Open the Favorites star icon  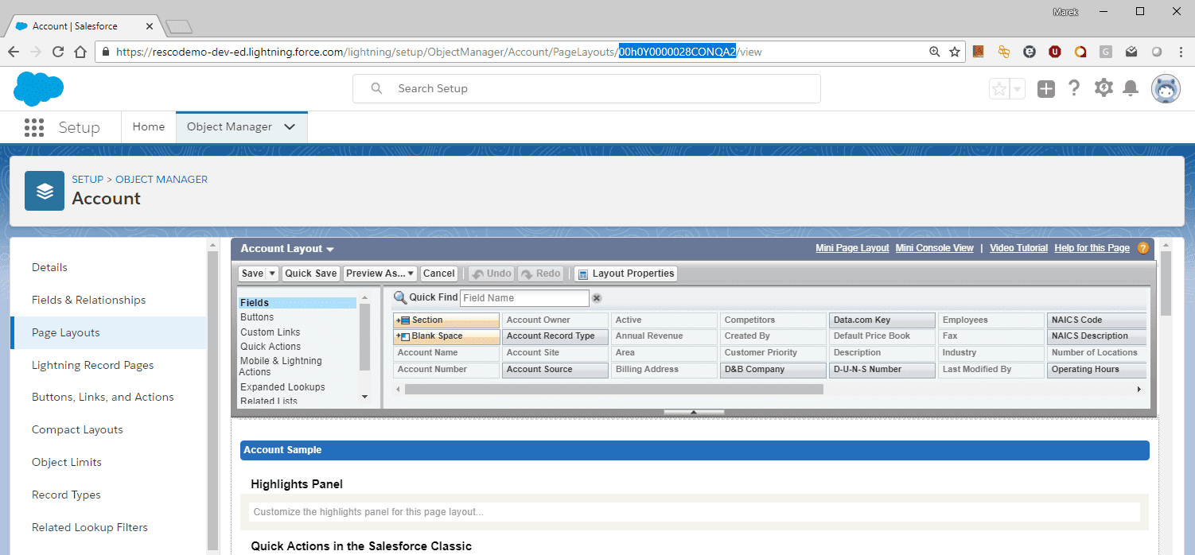point(998,89)
